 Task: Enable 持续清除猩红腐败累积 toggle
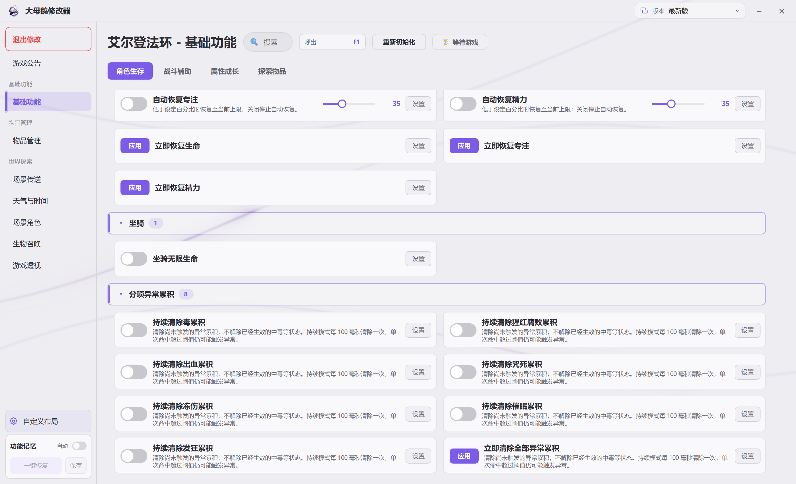point(463,330)
